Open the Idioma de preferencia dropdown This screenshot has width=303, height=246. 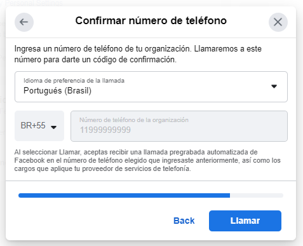tap(151, 86)
